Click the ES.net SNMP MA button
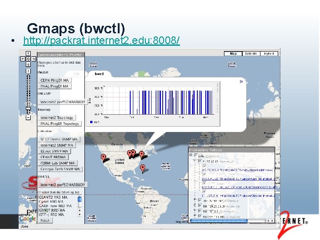The height and width of the screenshot is (240, 320). [x=54, y=151]
